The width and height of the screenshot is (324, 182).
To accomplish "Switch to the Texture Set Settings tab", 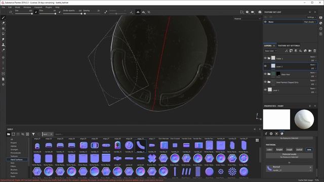I will pos(289,45).
